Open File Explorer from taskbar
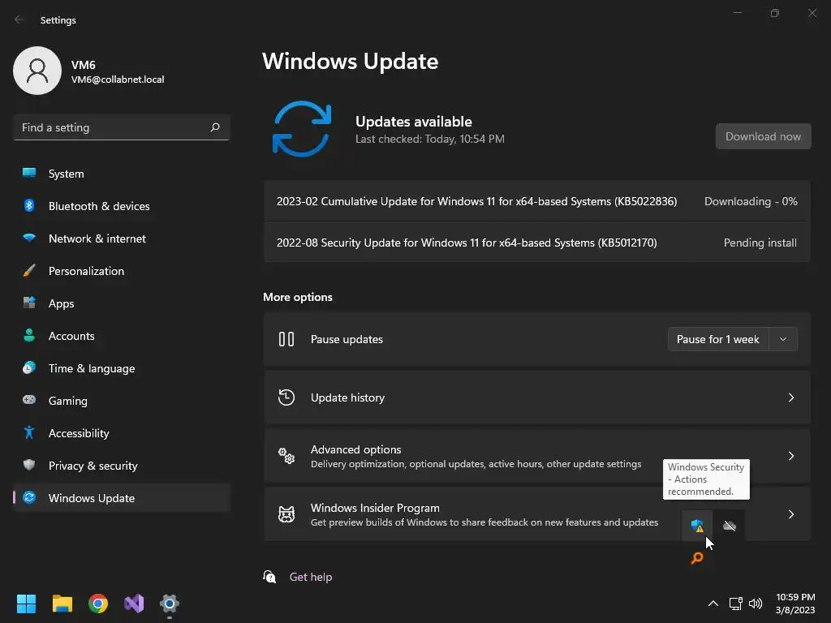The image size is (831, 623). click(62, 604)
